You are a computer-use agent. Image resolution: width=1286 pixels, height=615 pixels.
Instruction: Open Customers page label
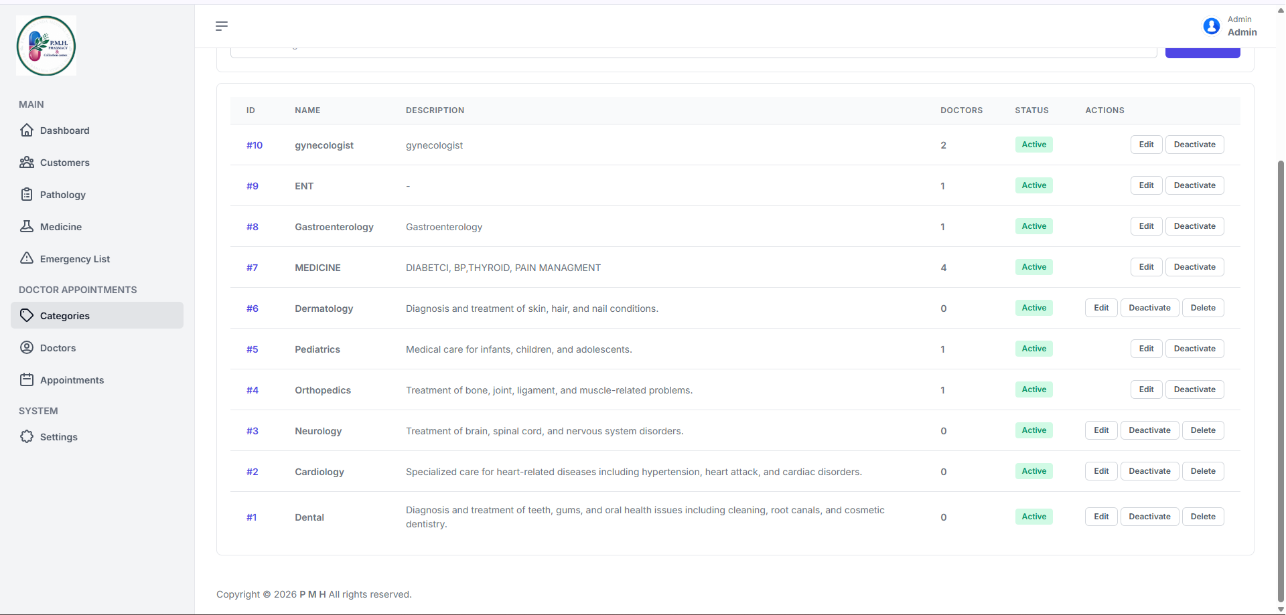[x=64, y=163]
